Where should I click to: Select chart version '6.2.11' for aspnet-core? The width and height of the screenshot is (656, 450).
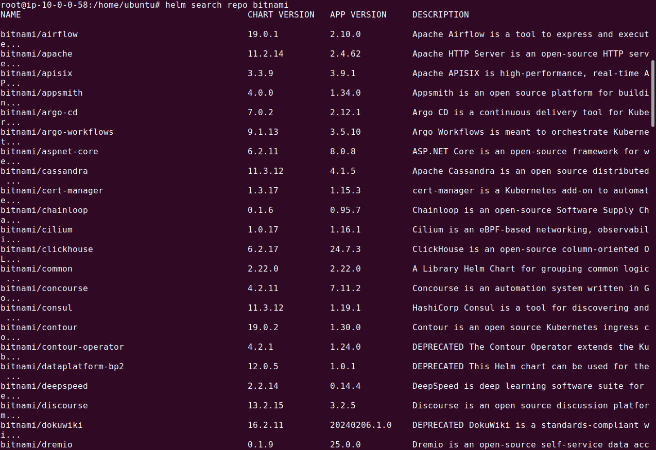point(263,152)
